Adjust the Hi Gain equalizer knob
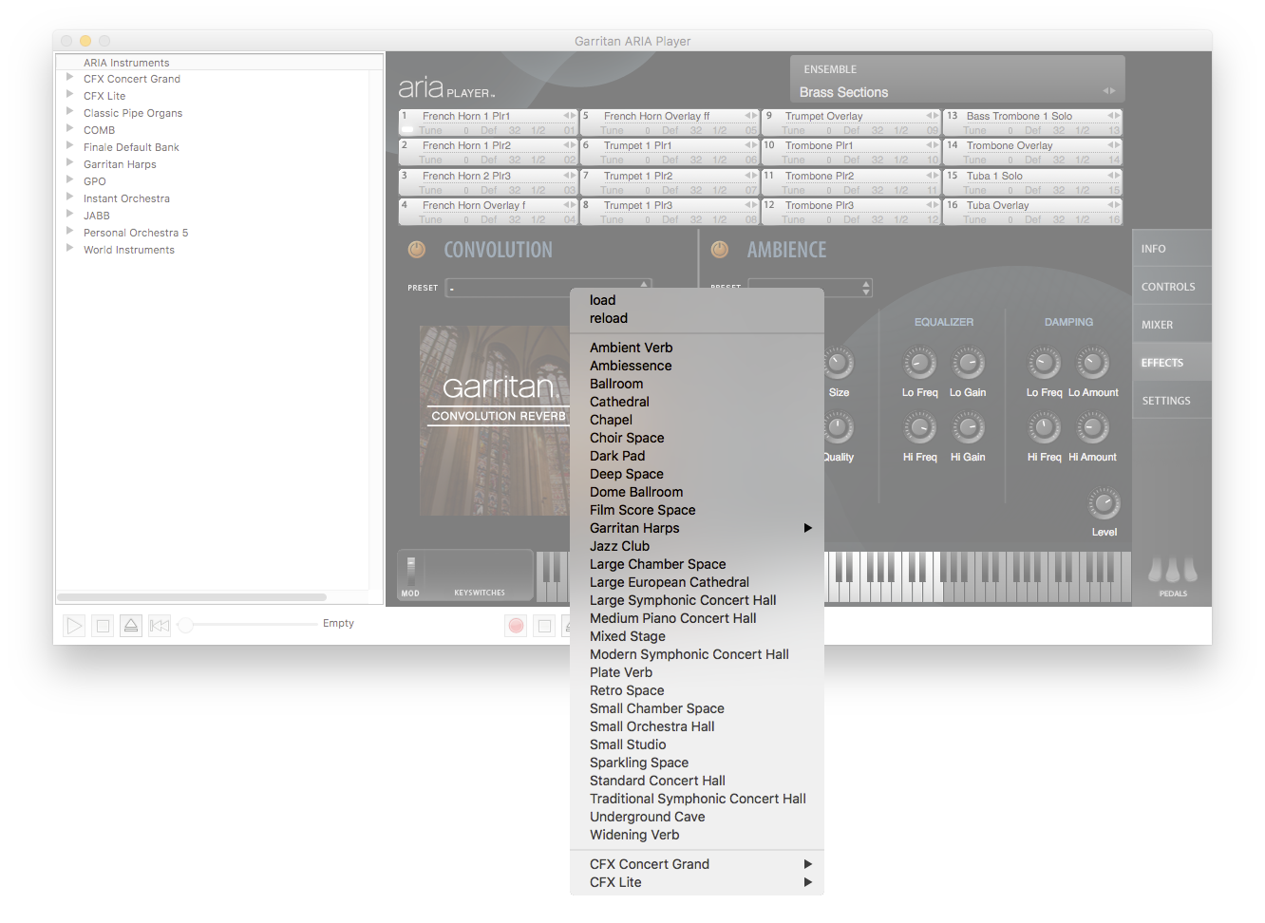This screenshot has height=923, width=1265. 968,428
